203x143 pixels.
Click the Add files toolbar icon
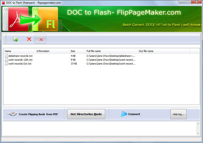[16, 39]
